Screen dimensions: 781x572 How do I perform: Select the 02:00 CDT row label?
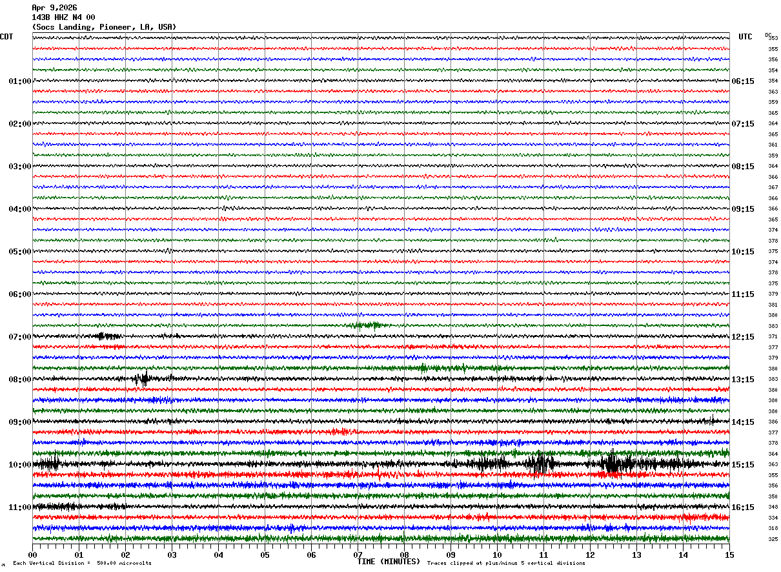click(20, 124)
